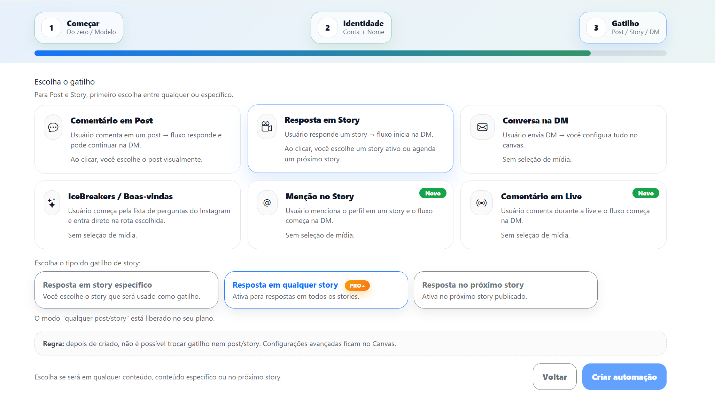This screenshot has width=715, height=401.
Task: Click the 'Regra:' notice text
Action: coord(219,344)
